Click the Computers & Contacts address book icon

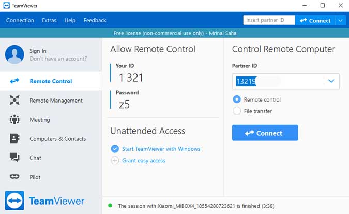point(14,138)
